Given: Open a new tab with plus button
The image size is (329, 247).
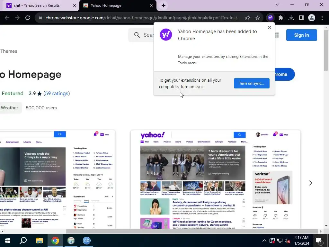Looking at the screenshot, I should tap(164, 5).
